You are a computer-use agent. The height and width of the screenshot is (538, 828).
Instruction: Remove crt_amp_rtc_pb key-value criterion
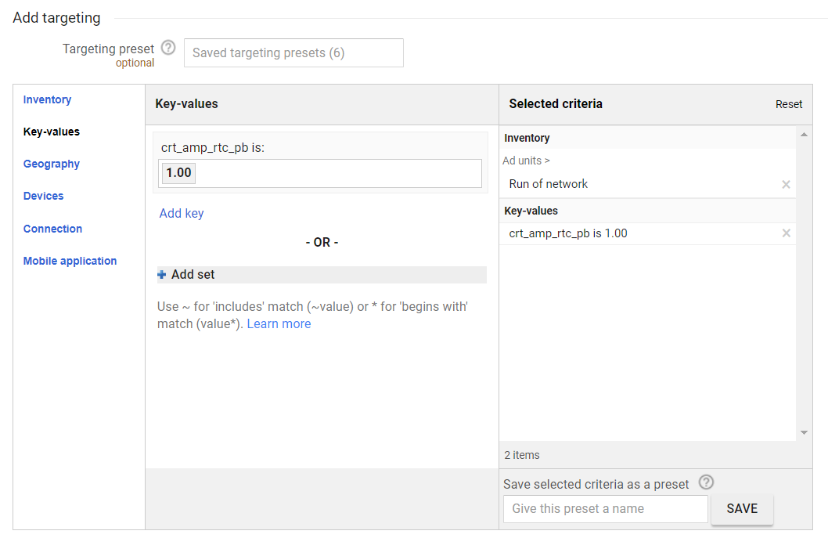click(786, 233)
